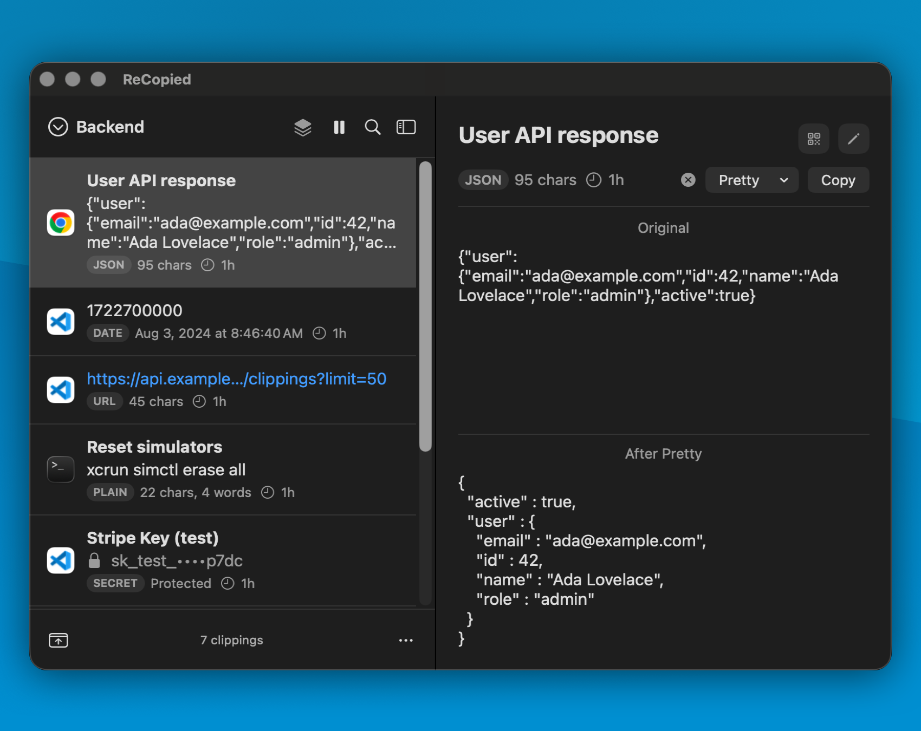Click the lock icon on sk_test secret
The width and height of the screenshot is (921, 731).
(x=94, y=560)
